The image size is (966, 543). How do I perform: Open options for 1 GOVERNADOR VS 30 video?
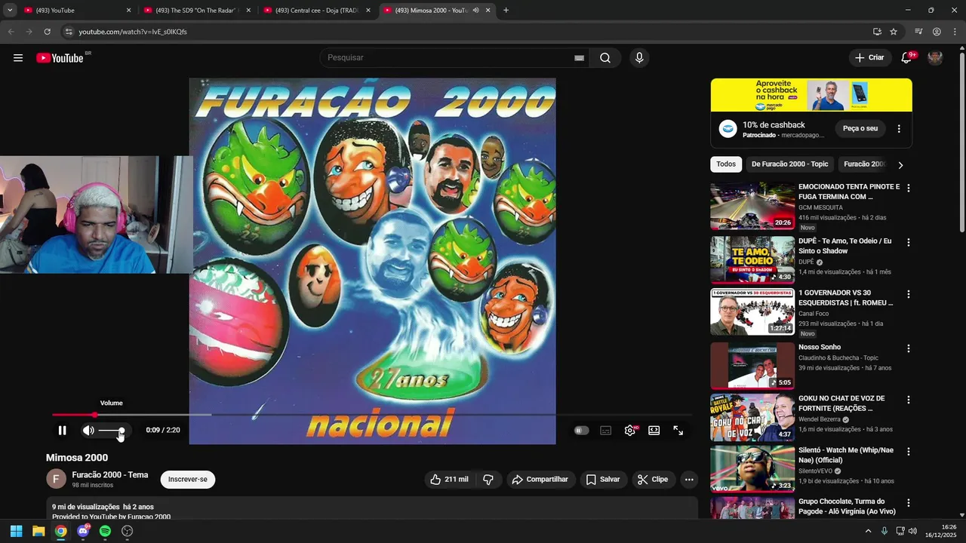tap(909, 294)
